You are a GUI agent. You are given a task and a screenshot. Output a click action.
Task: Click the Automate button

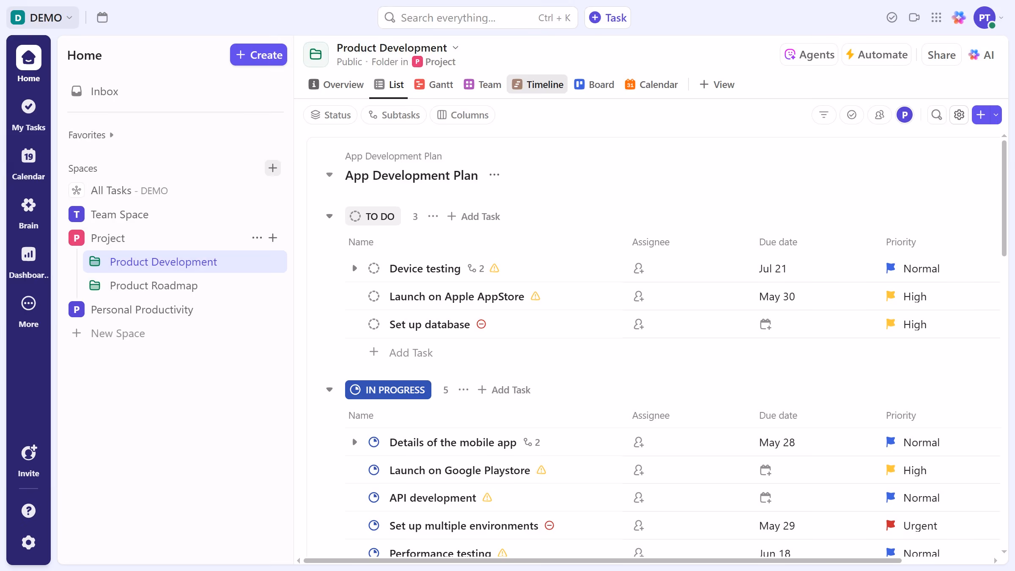(x=876, y=55)
